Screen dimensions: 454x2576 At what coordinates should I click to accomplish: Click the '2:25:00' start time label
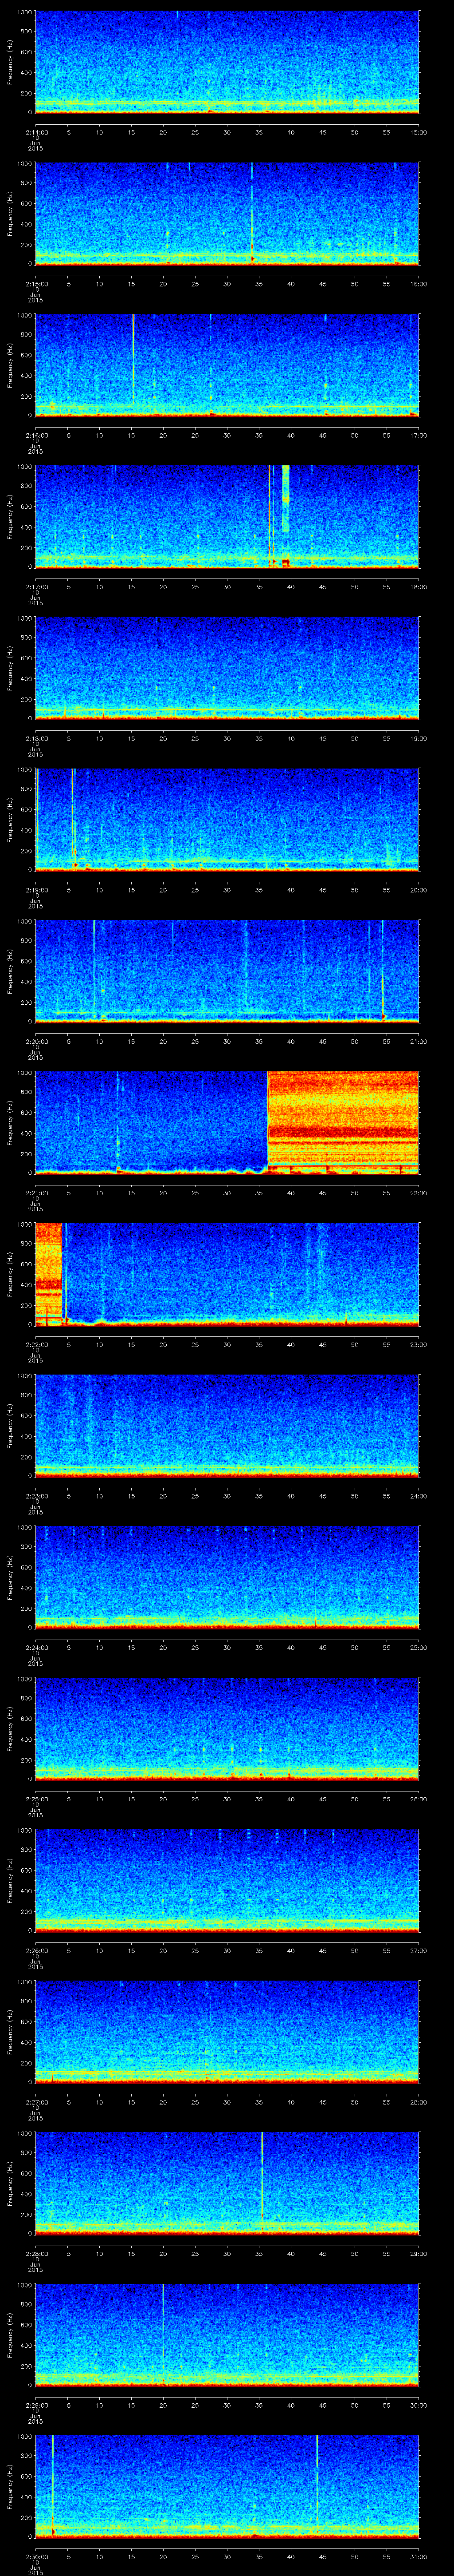tap(36, 1799)
